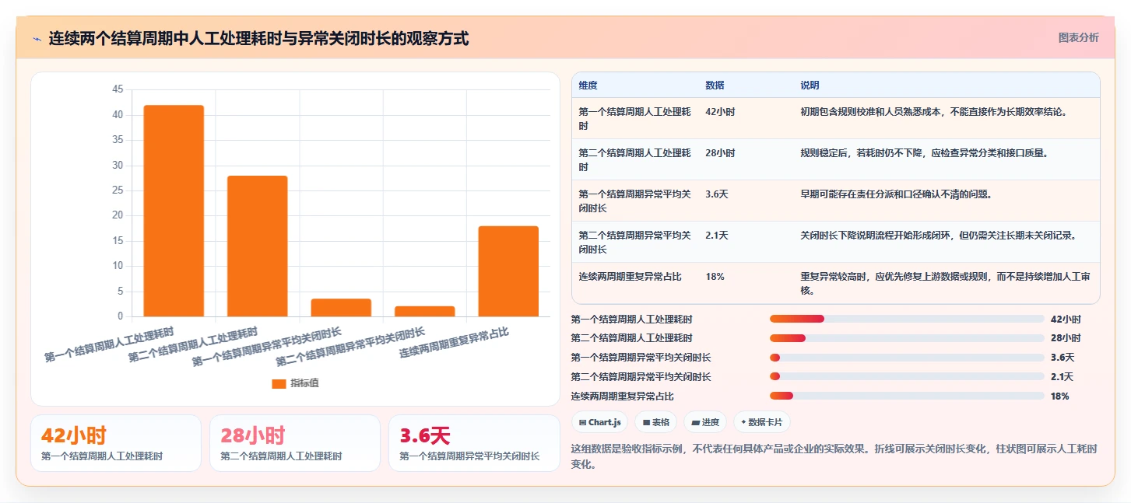Click table cell 42小时
Viewport: 1131px width, 503px height.
720,111
